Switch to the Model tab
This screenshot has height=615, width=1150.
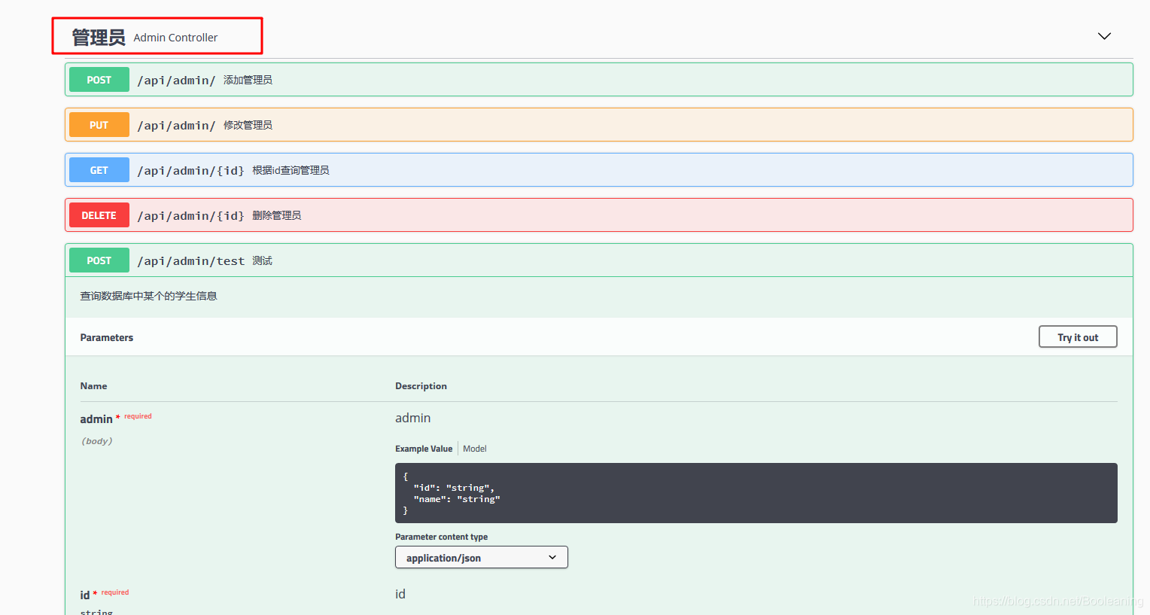[475, 449]
